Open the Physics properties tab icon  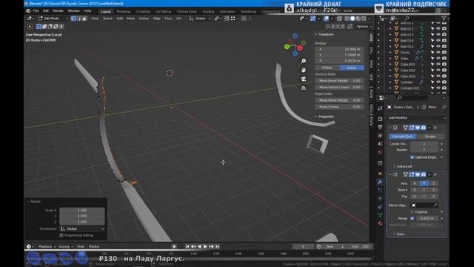(x=380, y=199)
